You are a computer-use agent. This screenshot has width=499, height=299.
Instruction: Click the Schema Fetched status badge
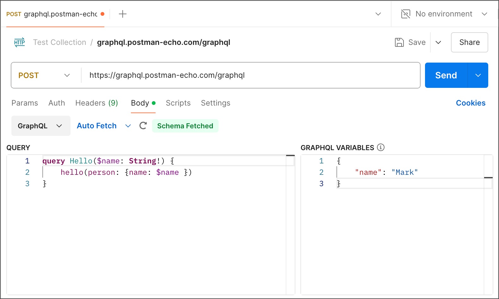click(185, 126)
